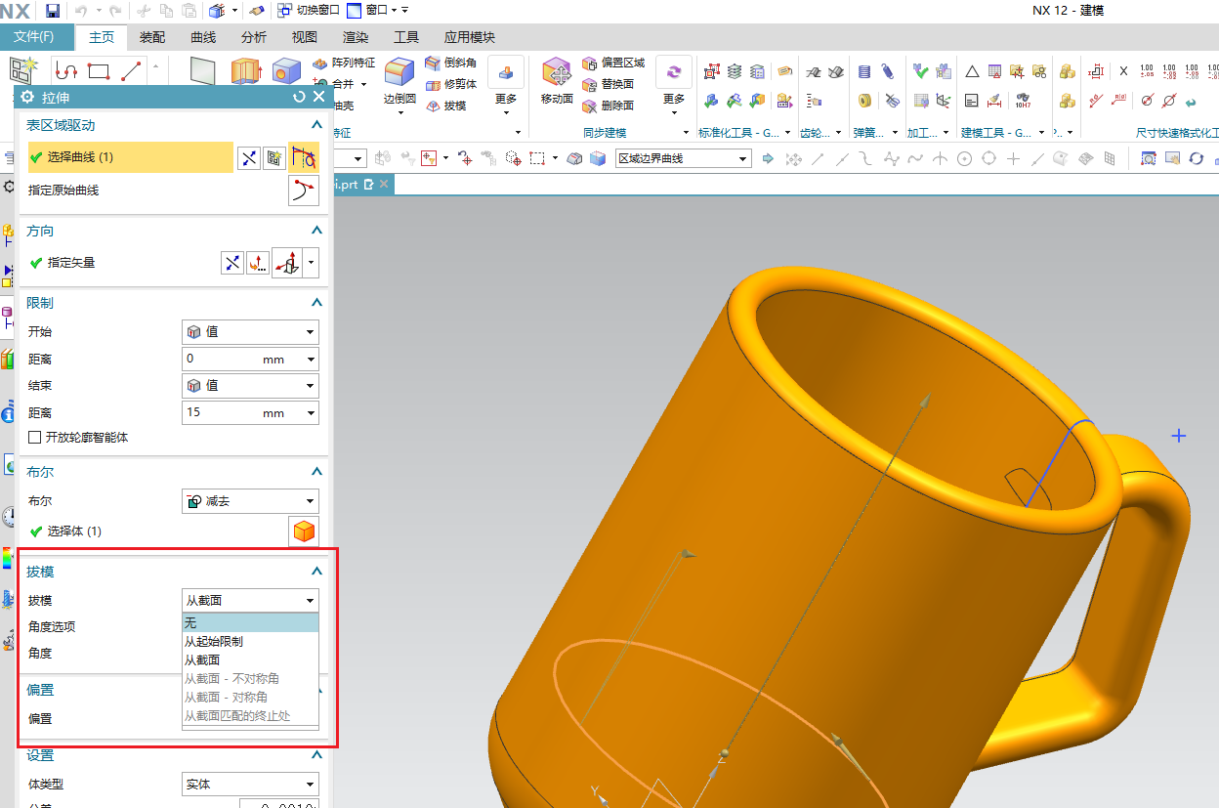Switch to the 应用模块 ribbon tab
1219x808 pixels.
click(470, 37)
